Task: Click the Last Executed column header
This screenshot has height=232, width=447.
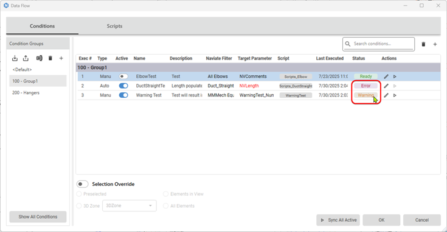Action: 330,58
